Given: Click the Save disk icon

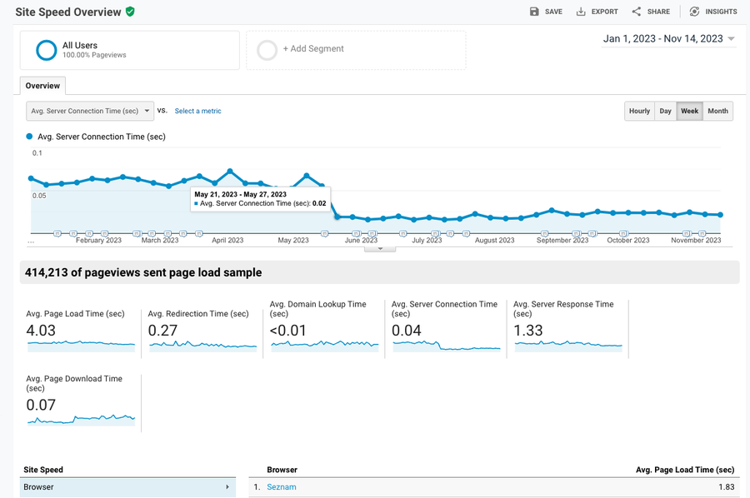Looking at the screenshot, I should [x=534, y=12].
